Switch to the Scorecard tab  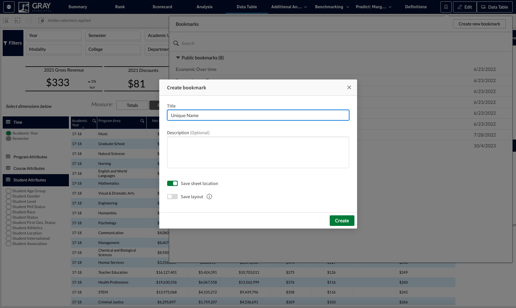click(162, 7)
